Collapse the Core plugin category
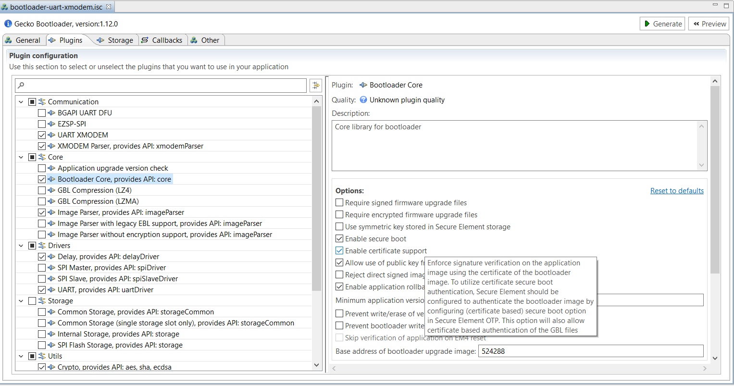The image size is (734, 386). pyautogui.click(x=21, y=157)
